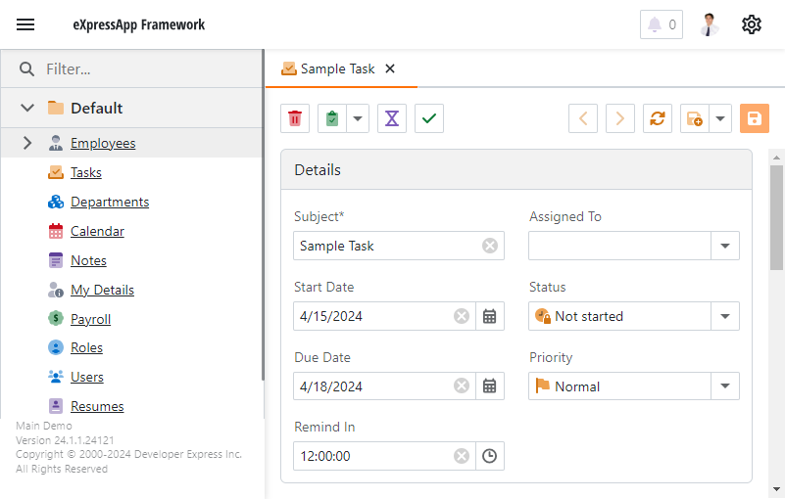This screenshot has width=785, height=499.
Task: Clear the Subject field text
Action: coord(490,246)
